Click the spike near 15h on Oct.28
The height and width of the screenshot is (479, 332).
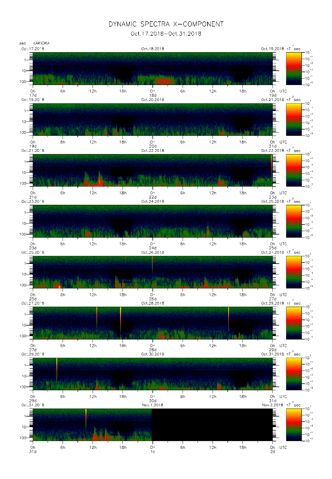tap(228, 319)
